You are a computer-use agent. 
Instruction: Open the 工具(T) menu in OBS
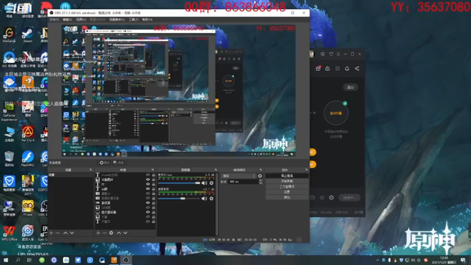134,19
